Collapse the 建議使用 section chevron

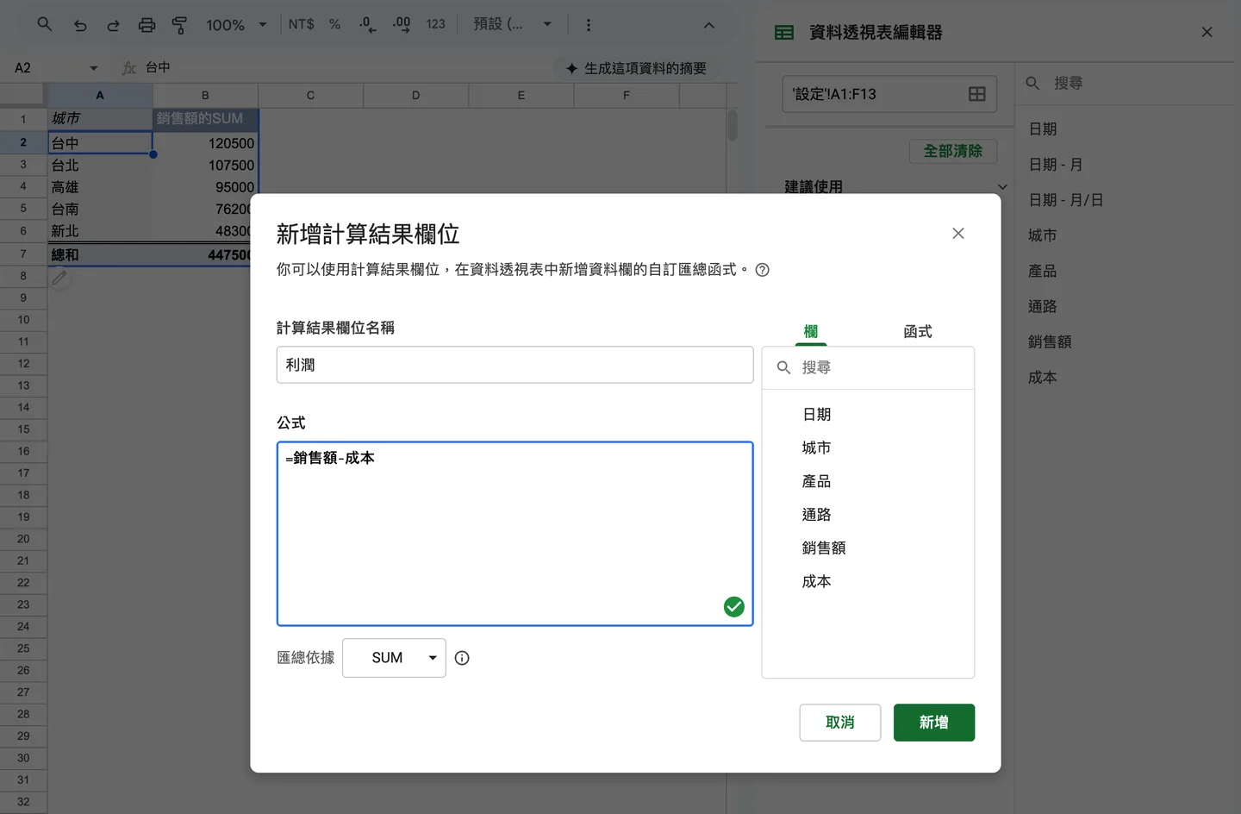point(1002,187)
